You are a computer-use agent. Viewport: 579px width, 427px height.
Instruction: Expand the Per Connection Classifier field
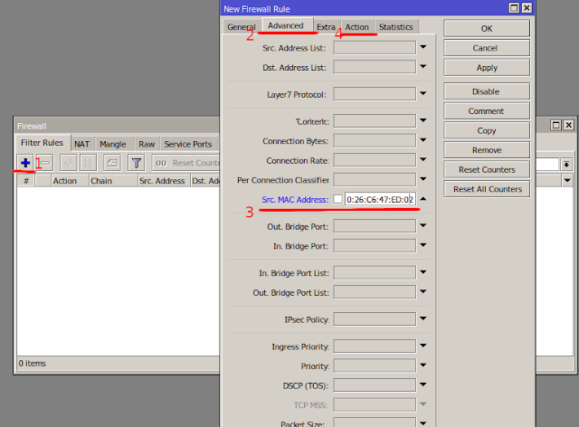point(423,179)
